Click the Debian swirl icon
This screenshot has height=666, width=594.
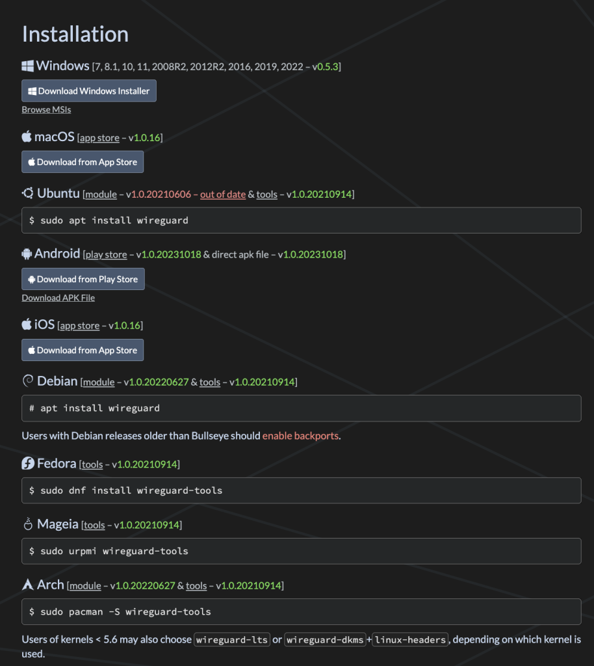[x=28, y=381]
